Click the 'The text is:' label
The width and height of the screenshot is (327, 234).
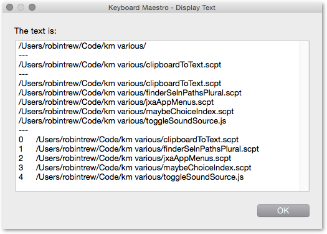click(x=36, y=31)
